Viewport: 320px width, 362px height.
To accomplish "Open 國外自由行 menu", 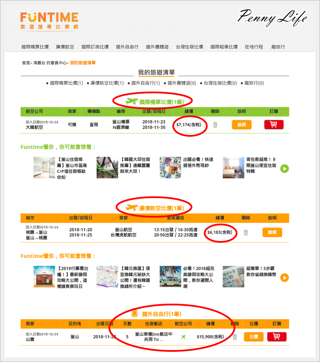I will (127, 47).
